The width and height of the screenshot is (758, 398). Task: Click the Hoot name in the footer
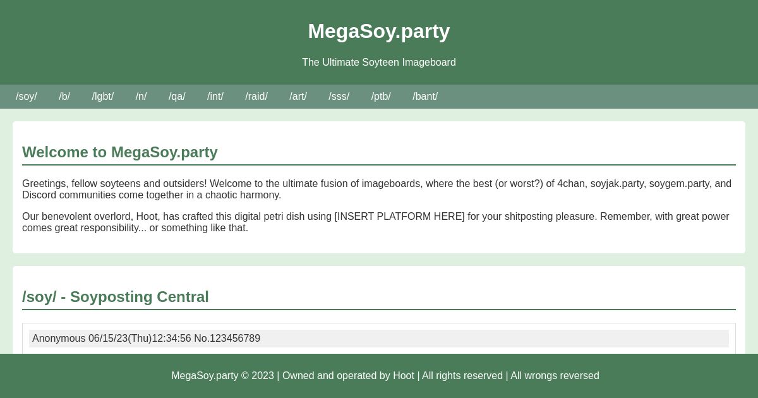[x=404, y=376]
